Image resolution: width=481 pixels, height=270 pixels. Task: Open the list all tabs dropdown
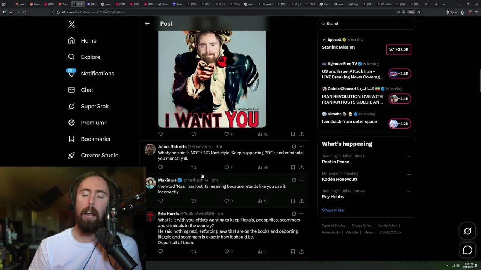click(444, 4)
